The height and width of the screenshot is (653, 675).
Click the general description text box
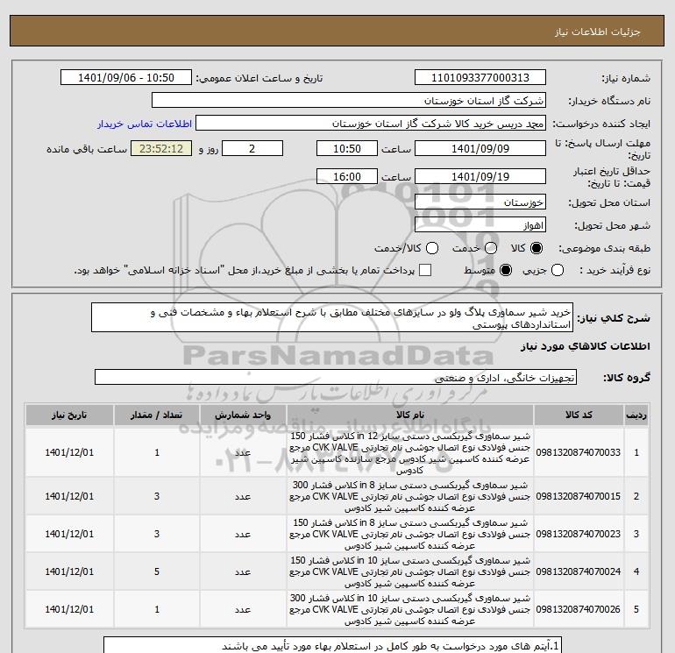(x=332, y=317)
